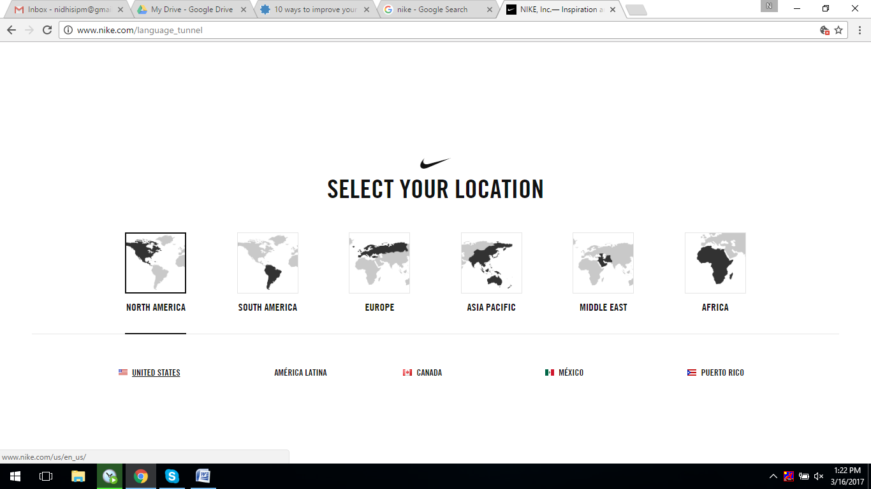
Task: Open the Windows Start menu
Action: [x=15, y=476]
